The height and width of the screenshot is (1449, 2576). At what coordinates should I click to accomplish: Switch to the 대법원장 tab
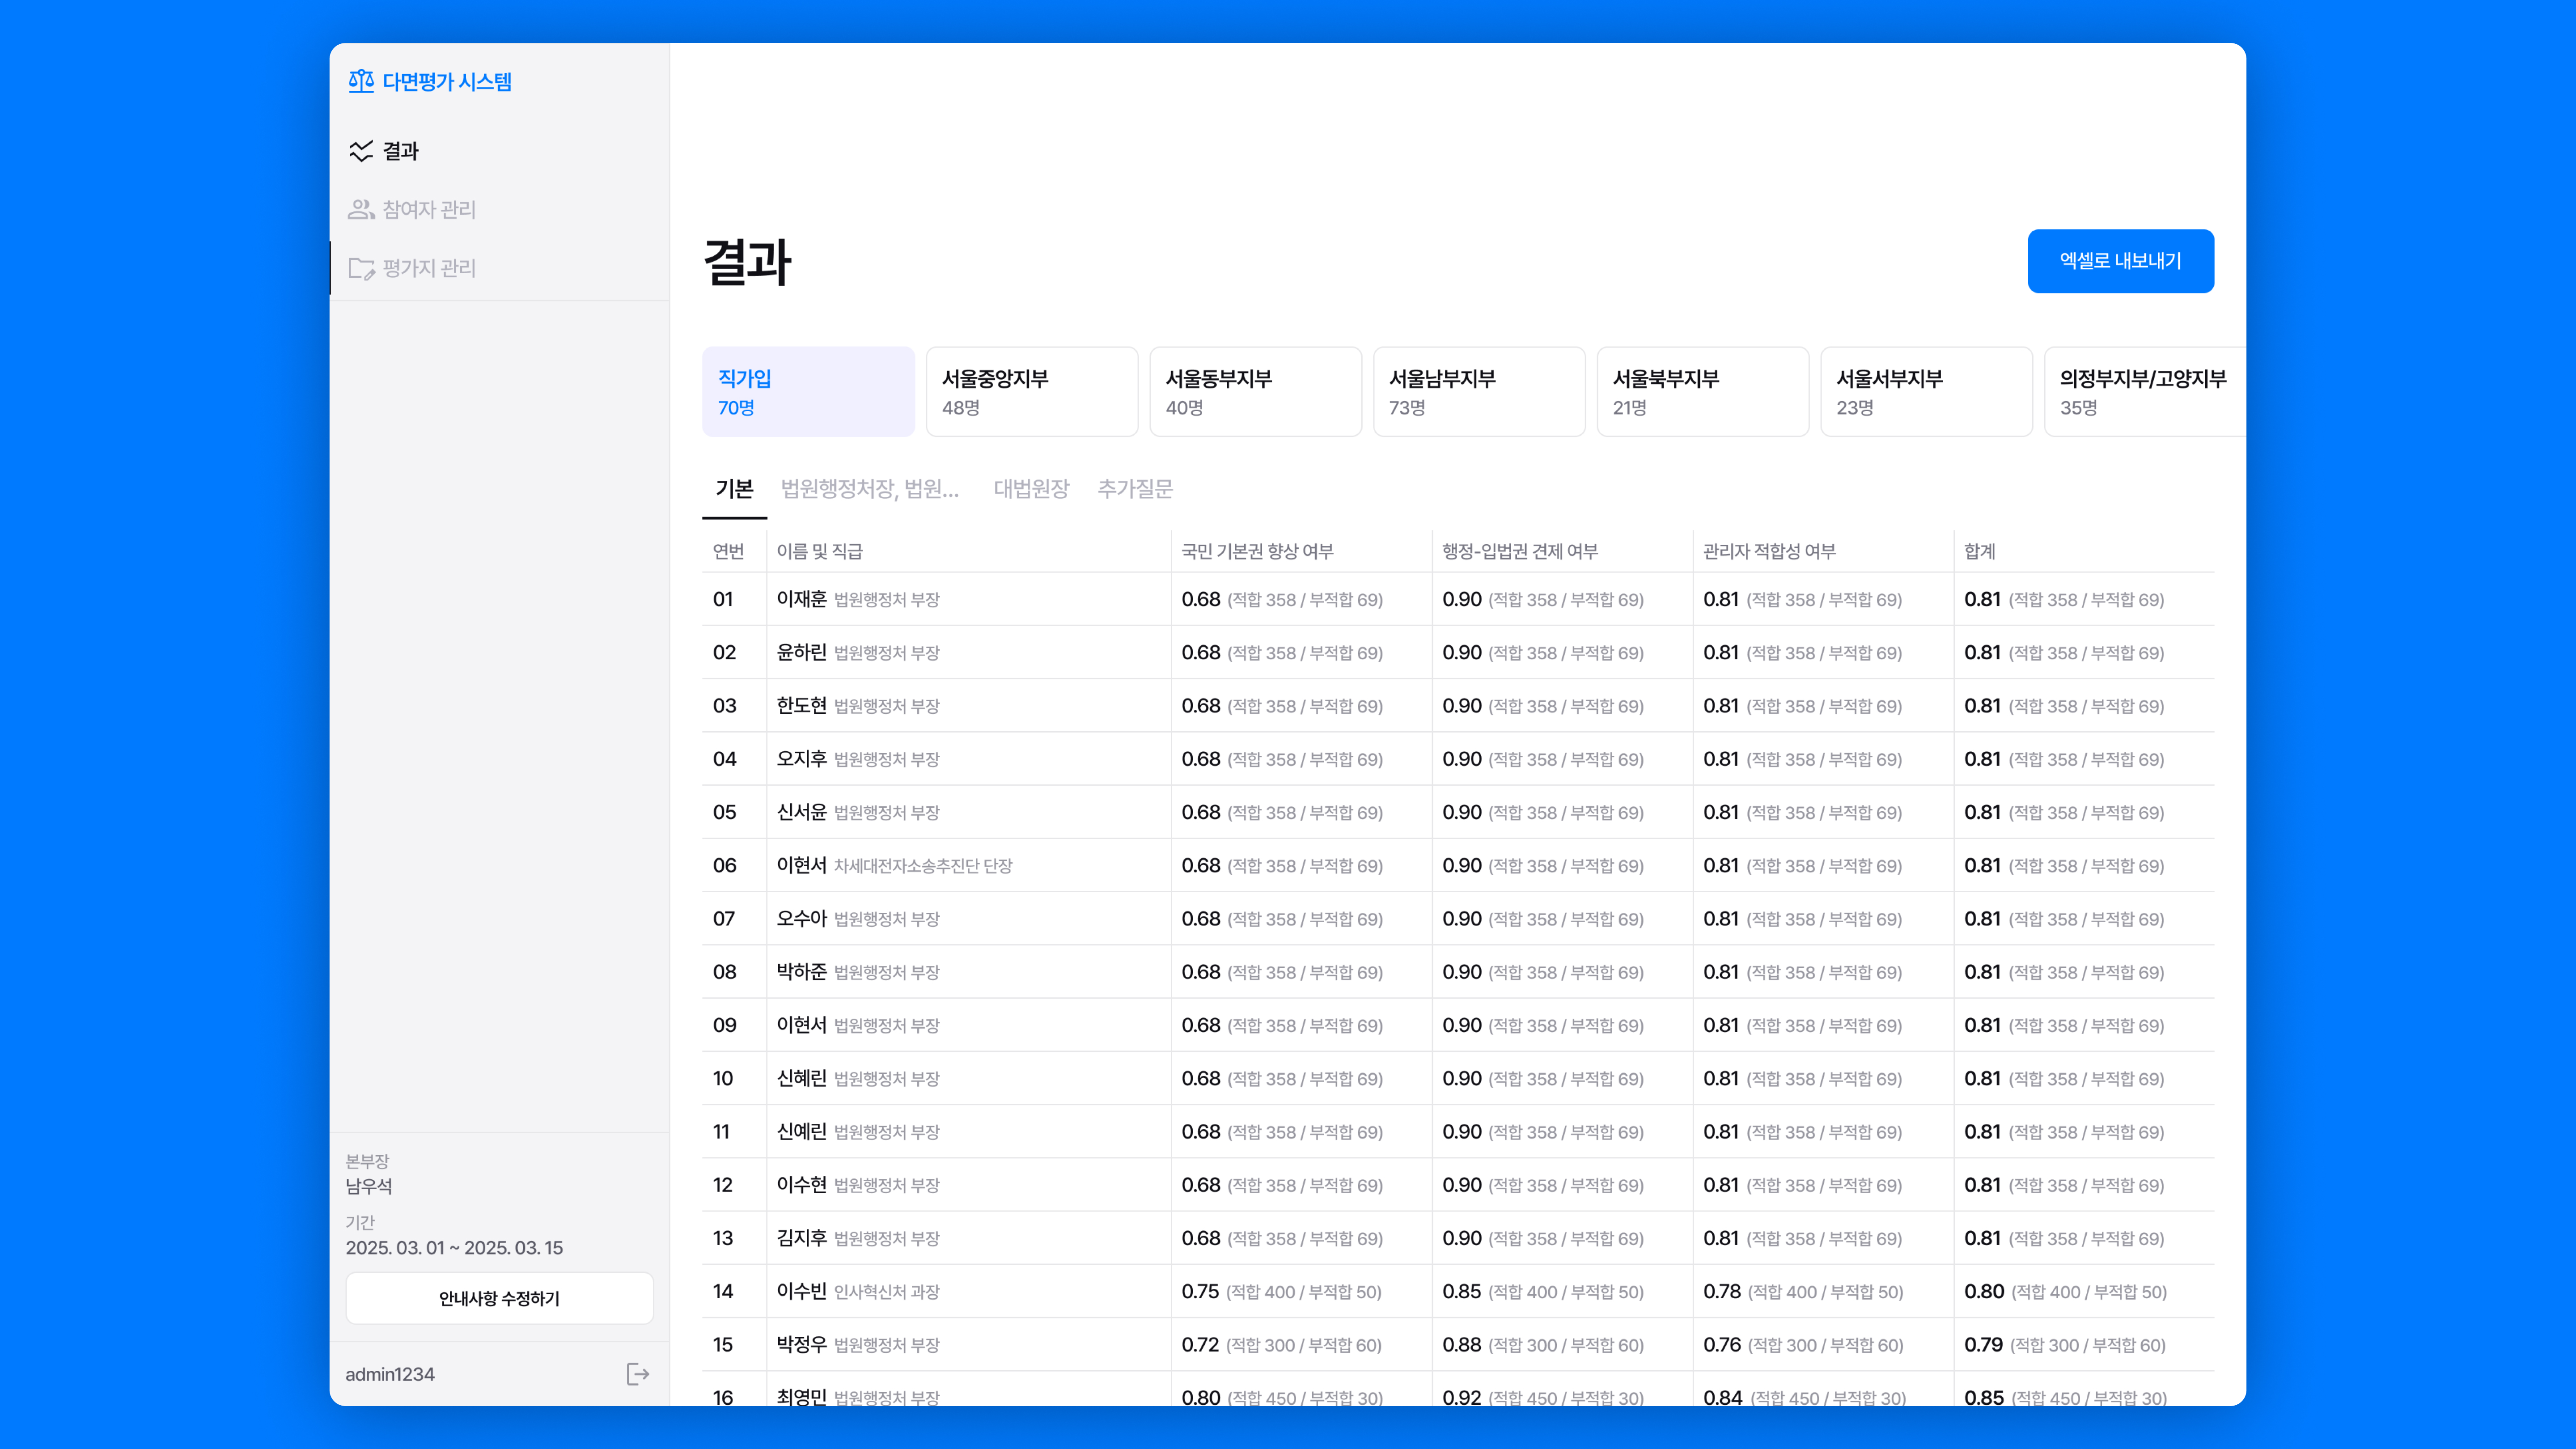(x=1031, y=489)
